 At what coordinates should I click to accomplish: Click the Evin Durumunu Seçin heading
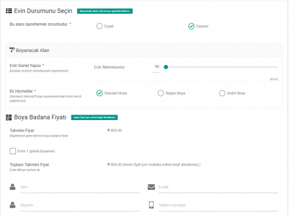[43, 11]
